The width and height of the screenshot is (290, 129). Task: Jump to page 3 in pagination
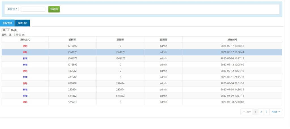266,112
